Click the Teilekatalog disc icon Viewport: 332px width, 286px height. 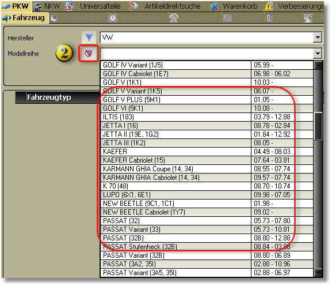(55, 18)
